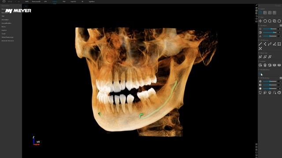The width and height of the screenshot is (282, 158).
Task: Adjust the contrast (half-circle icon) upper slider
Action: pos(270,32)
